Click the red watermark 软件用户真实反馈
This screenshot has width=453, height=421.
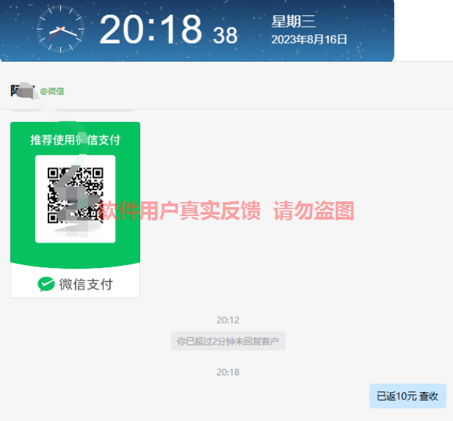[179, 210]
